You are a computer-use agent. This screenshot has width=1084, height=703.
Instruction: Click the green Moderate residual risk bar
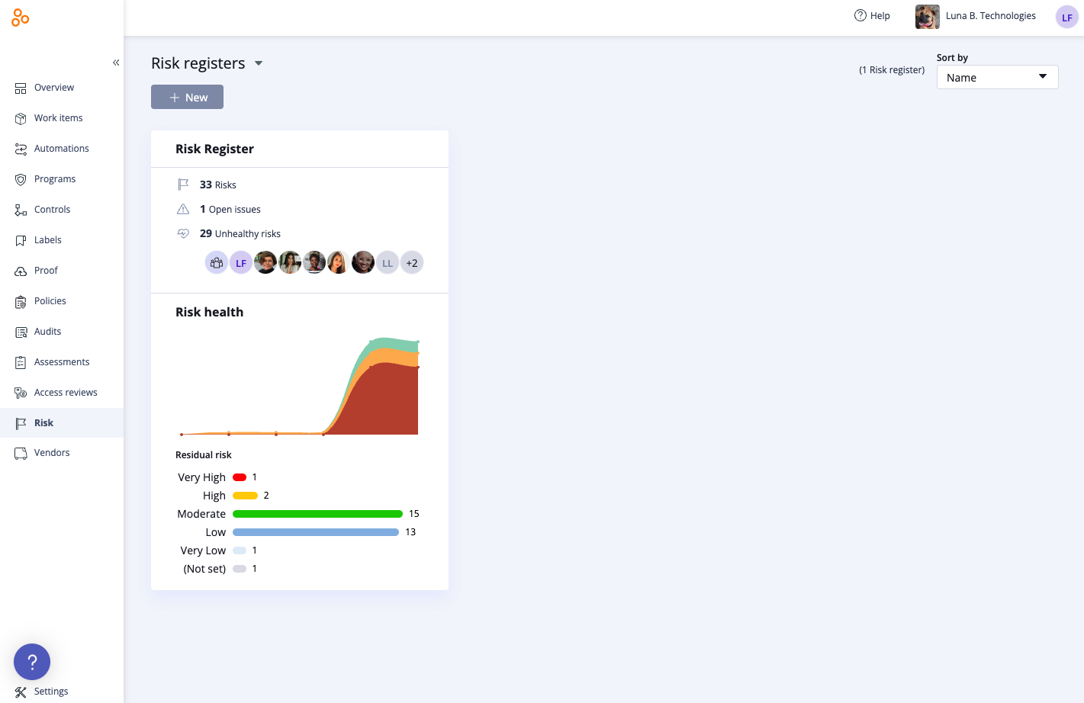[317, 514]
